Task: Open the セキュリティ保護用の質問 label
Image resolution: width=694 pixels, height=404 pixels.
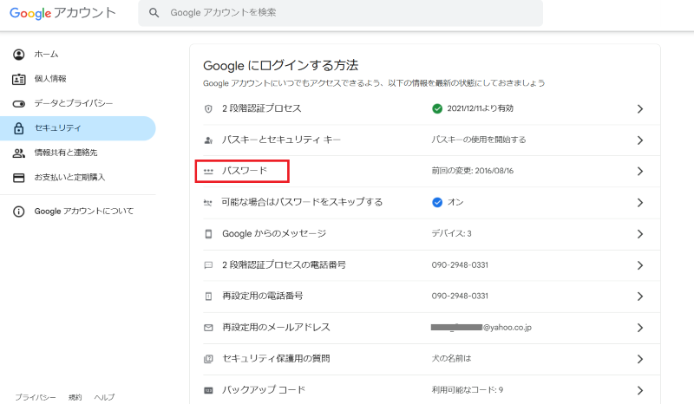Action: [x=276, y=358]
